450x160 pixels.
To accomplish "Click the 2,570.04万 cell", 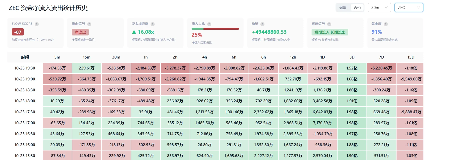I will pyautogui.click(x=323, y=155).
